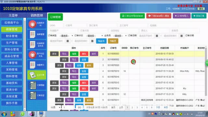This screenshot has width=208, height=117.
Task: Open the 订单类型 notebook icon
Action: coord(32,95)
